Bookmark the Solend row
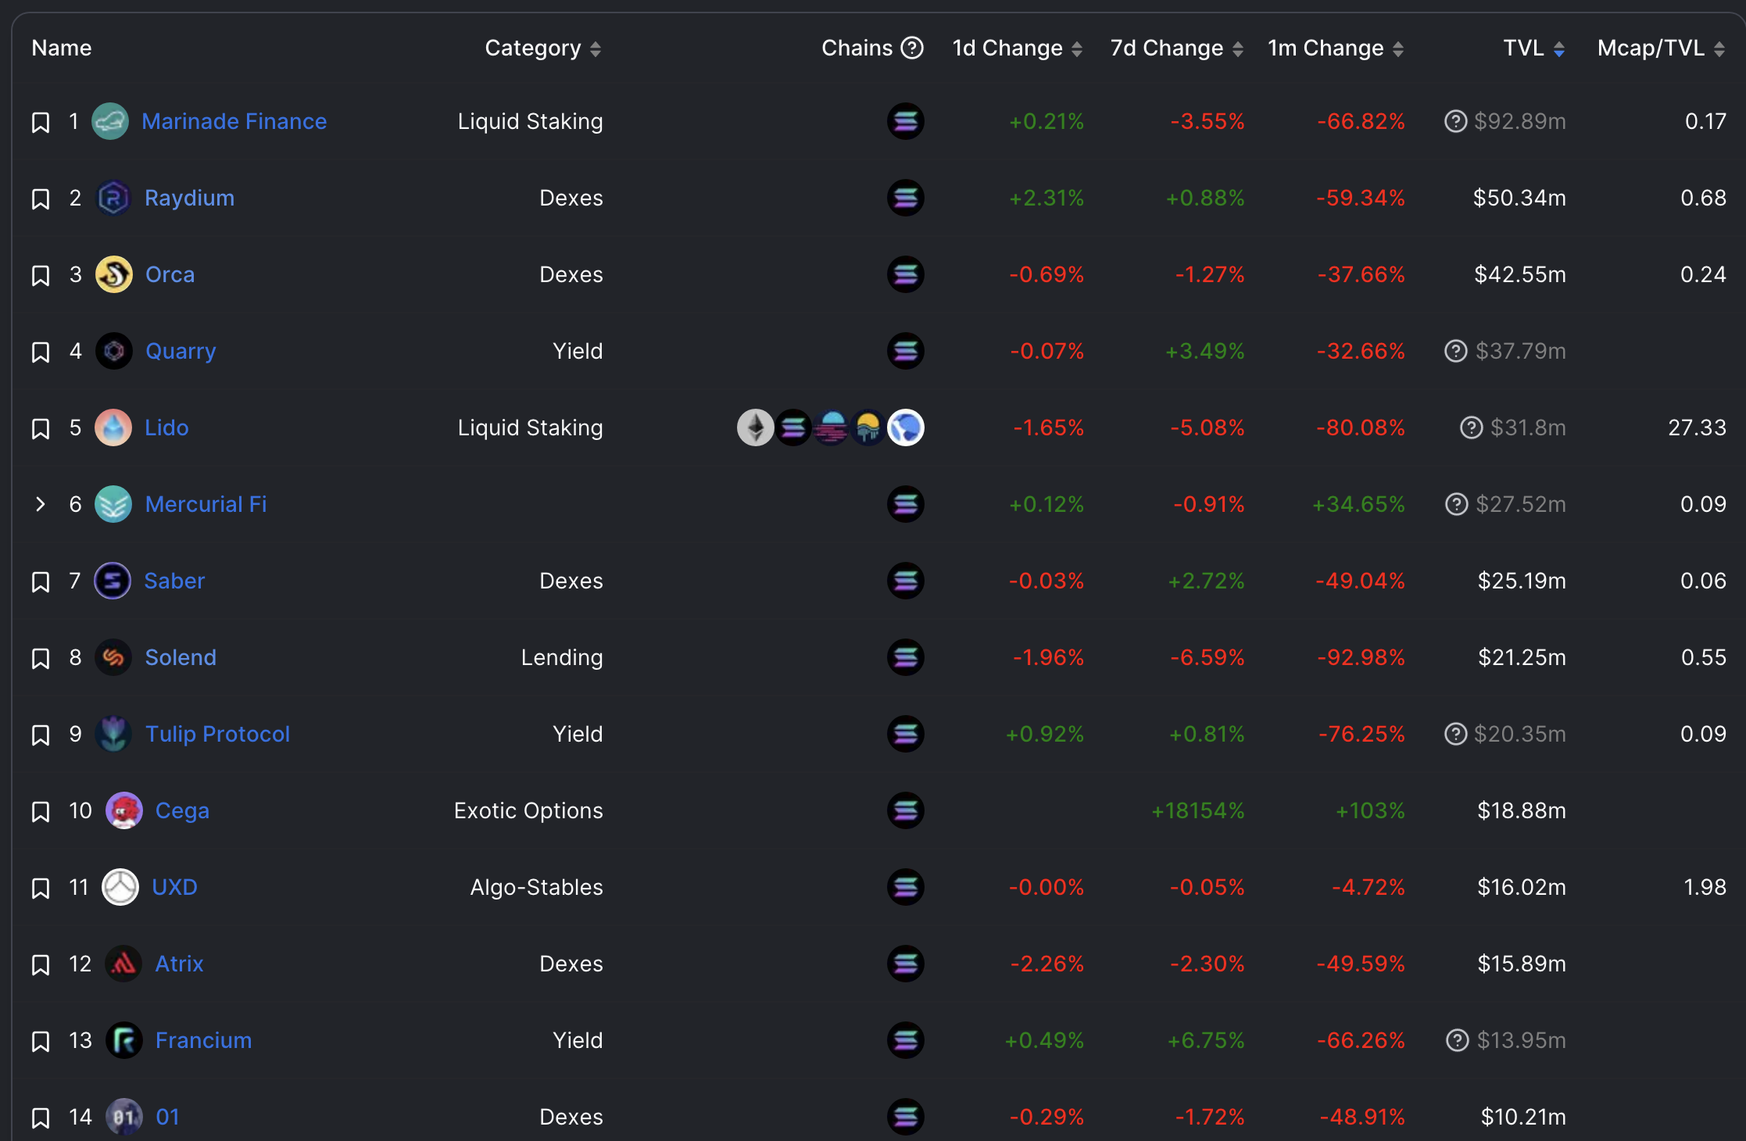Viewport: 1746px width, 1141px height. [41, 658]
